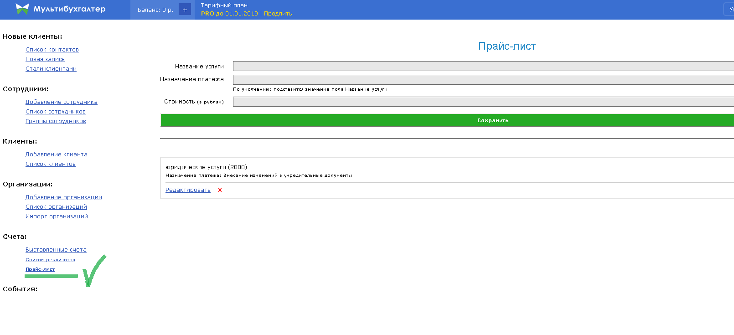Delete the юридические услуги entry with red X
This screenshot has height=335, width=734.
[220, 190]
